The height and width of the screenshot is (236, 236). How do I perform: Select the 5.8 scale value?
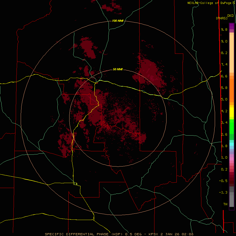tap(224, 88)
